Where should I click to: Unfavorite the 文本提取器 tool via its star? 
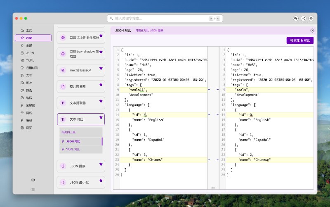[101, 100]
